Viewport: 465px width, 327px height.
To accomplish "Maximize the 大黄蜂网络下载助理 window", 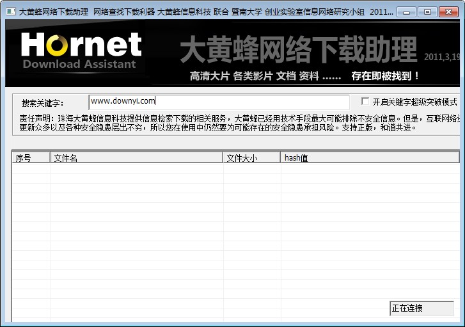I will 427,12.
